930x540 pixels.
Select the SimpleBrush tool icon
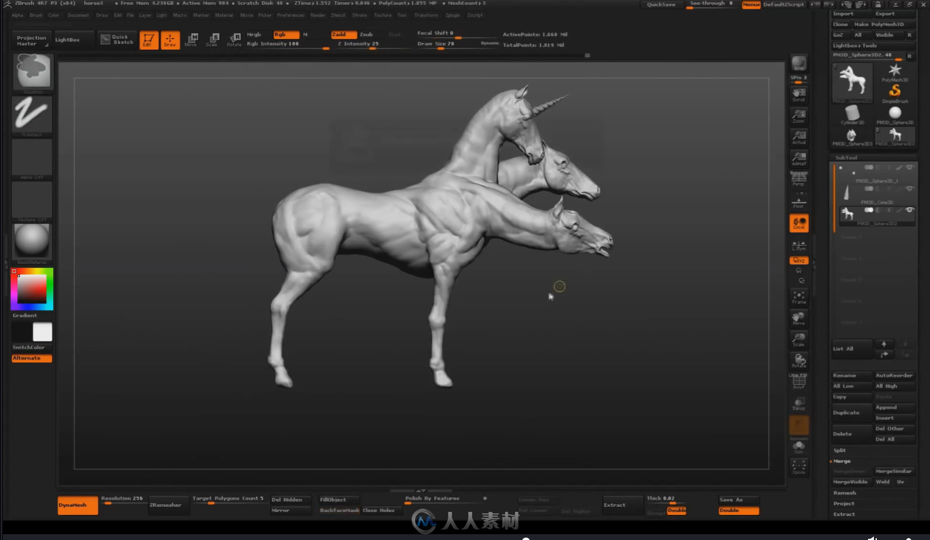pos(894,93)
